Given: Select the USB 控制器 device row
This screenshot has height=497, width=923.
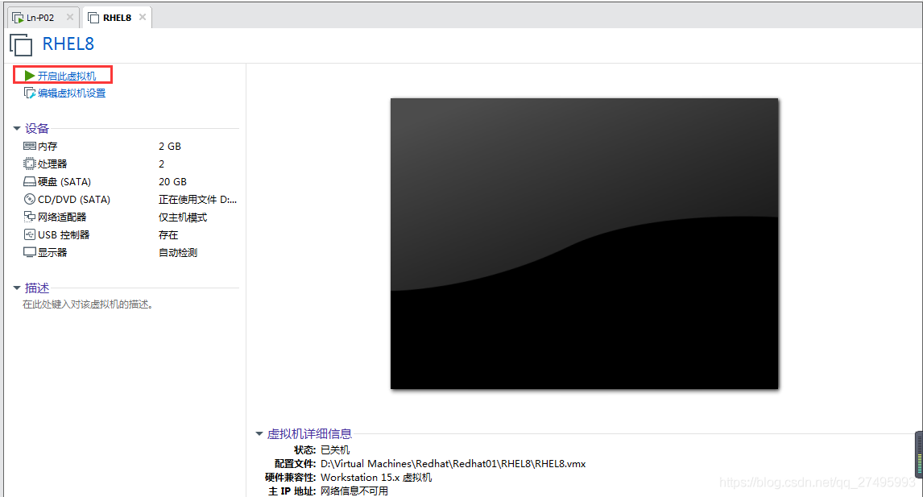Looking at the screenshot, I should [x=130, y=234].
